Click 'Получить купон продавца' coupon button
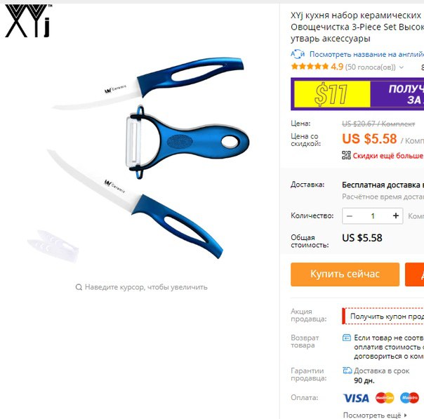Screen dimensions: 424x419 coord(383,316)
